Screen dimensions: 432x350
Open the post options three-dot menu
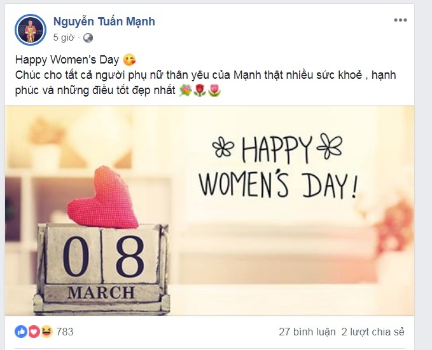coord(400,20)
